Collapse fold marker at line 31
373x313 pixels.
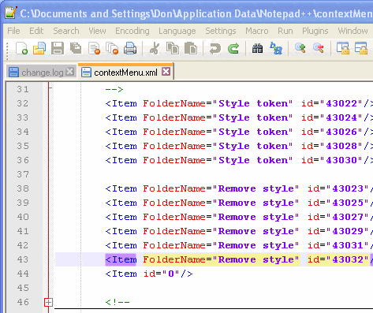50,88
